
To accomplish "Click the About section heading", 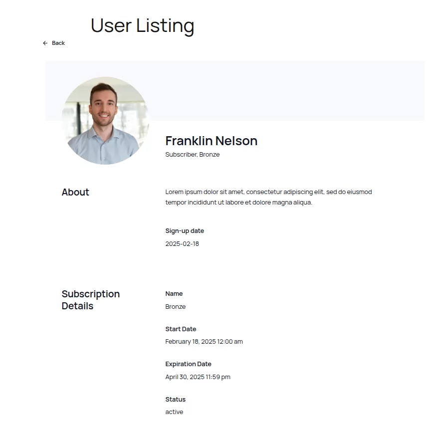I will [x=75, y=192].
